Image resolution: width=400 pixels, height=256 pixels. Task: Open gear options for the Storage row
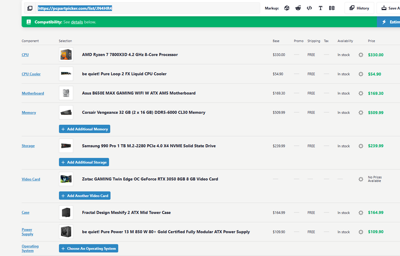361,146
